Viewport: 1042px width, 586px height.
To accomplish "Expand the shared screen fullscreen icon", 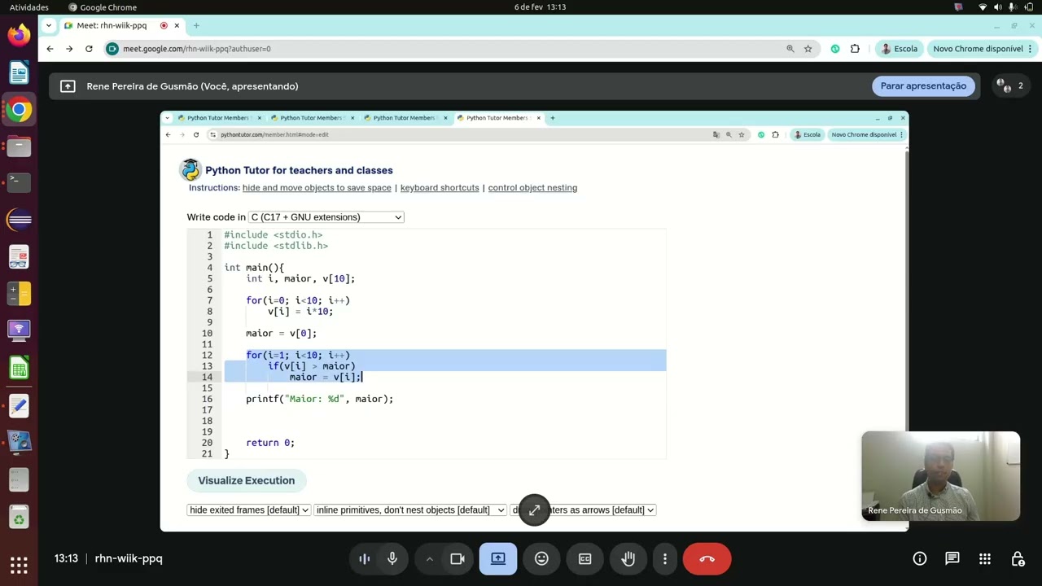I will click(x=534, y=510).
